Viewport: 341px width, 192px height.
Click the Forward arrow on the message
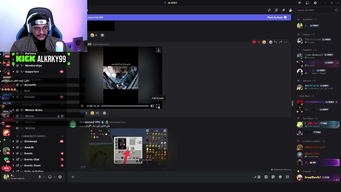[281, 42]
